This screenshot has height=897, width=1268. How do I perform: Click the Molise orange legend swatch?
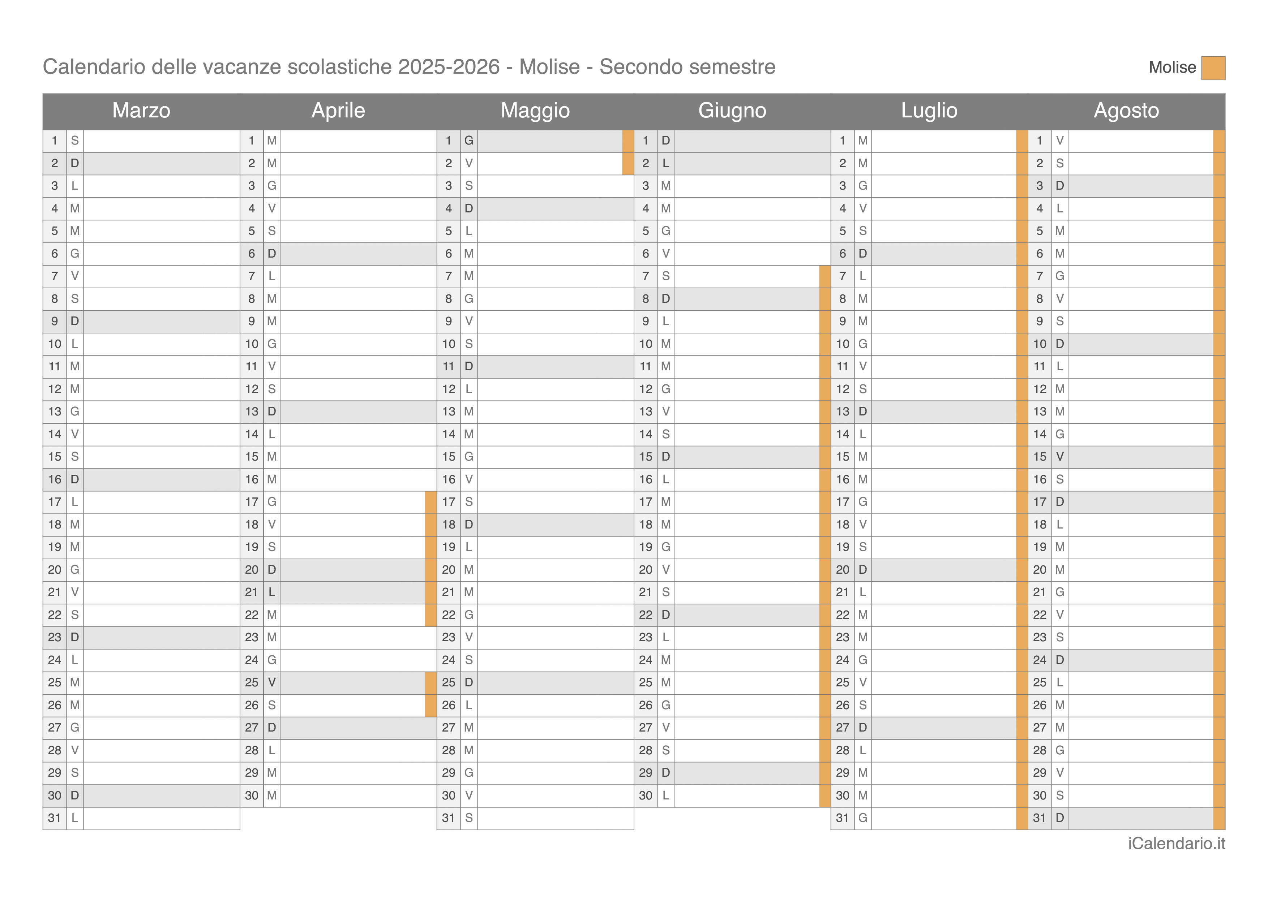point(1213,68)
